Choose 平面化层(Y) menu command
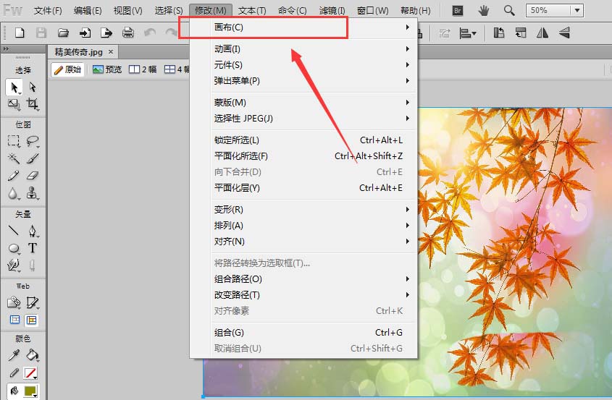The height and width of the screenshot is (400, 612). pos(303,188)
